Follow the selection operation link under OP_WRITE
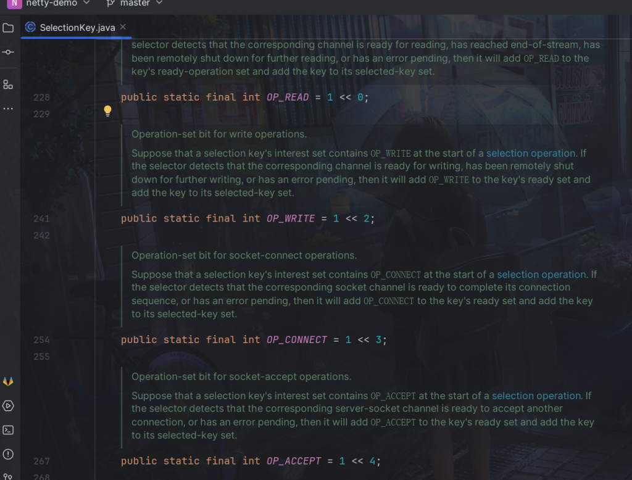This screenshot has width=632, height=480. (x=531, y=153)
